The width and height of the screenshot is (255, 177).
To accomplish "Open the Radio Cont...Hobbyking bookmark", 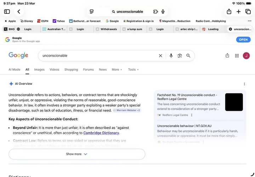I will [x=211, y=21].
